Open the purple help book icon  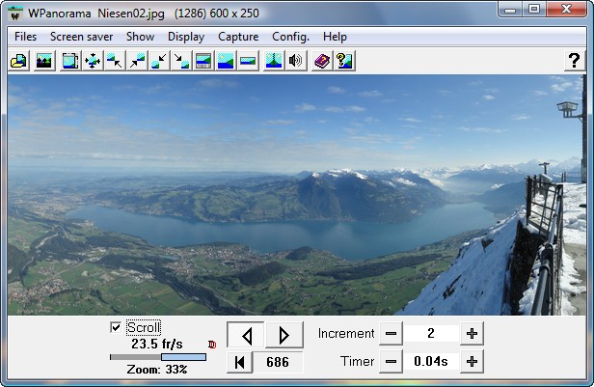(x=322, y=61)
